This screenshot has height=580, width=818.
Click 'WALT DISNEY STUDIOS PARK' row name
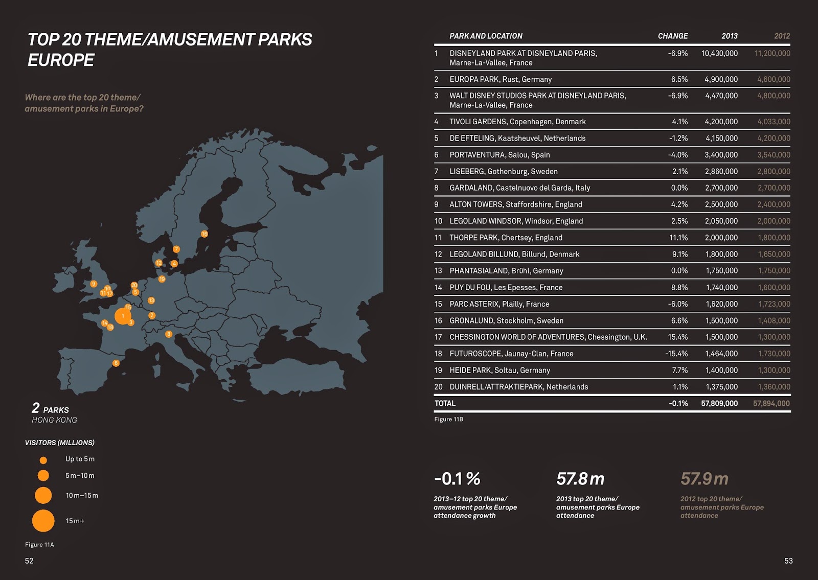pyautogui.click(x=538, y=96)
